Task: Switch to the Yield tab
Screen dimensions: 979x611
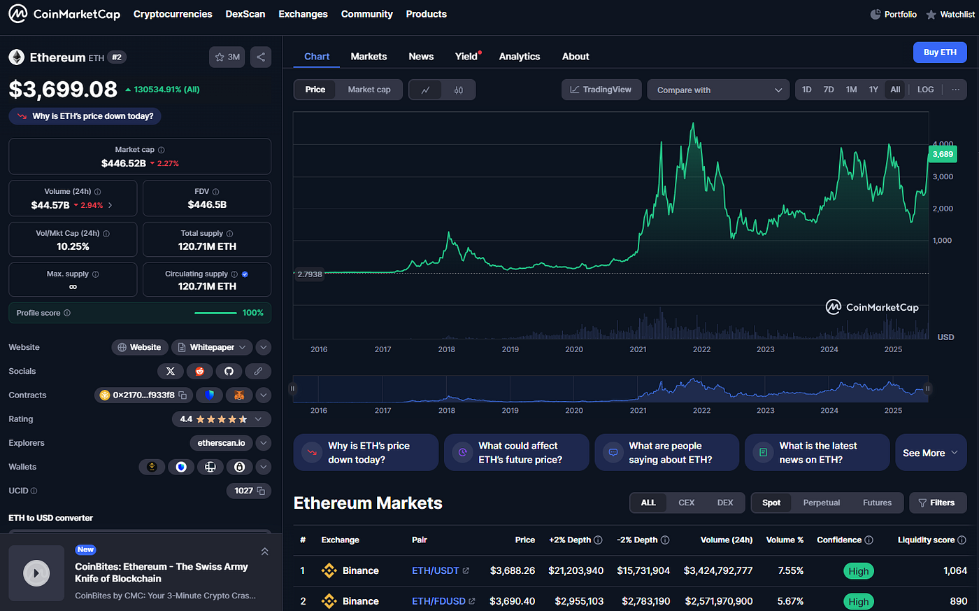Action: click(x=466, y=56)
